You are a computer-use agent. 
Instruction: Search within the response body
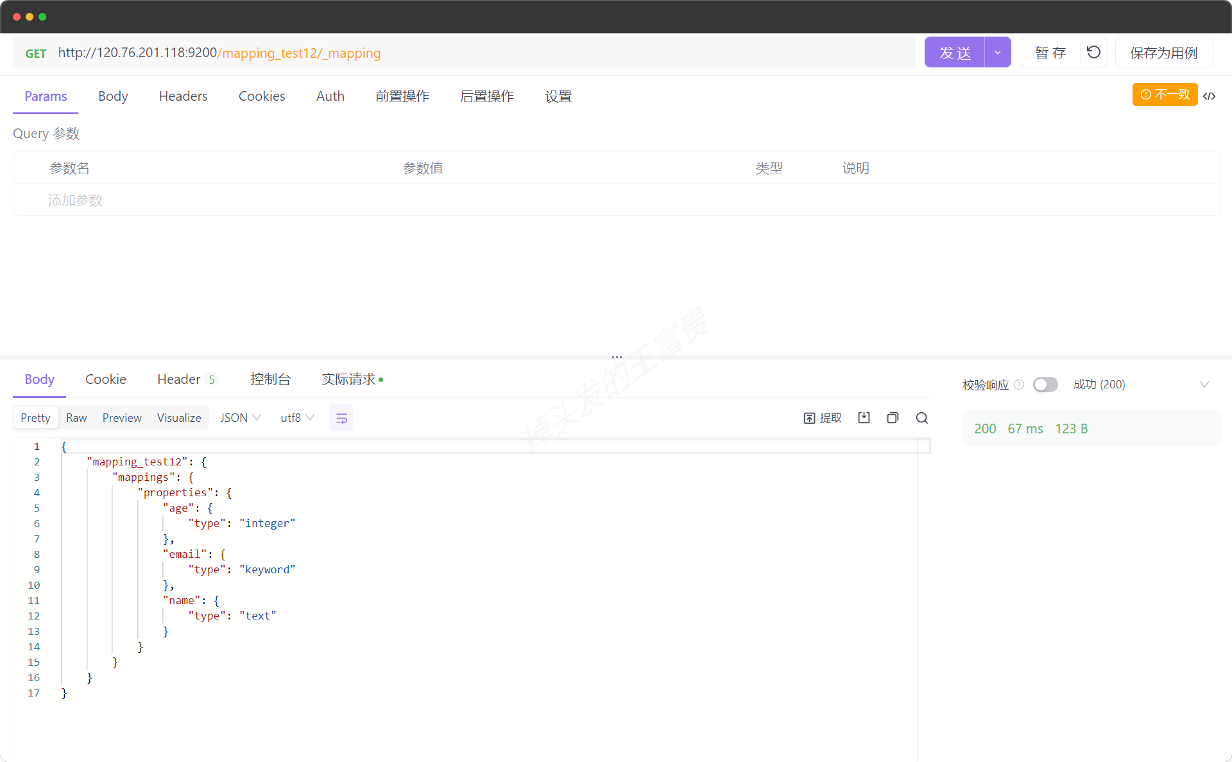922,418
